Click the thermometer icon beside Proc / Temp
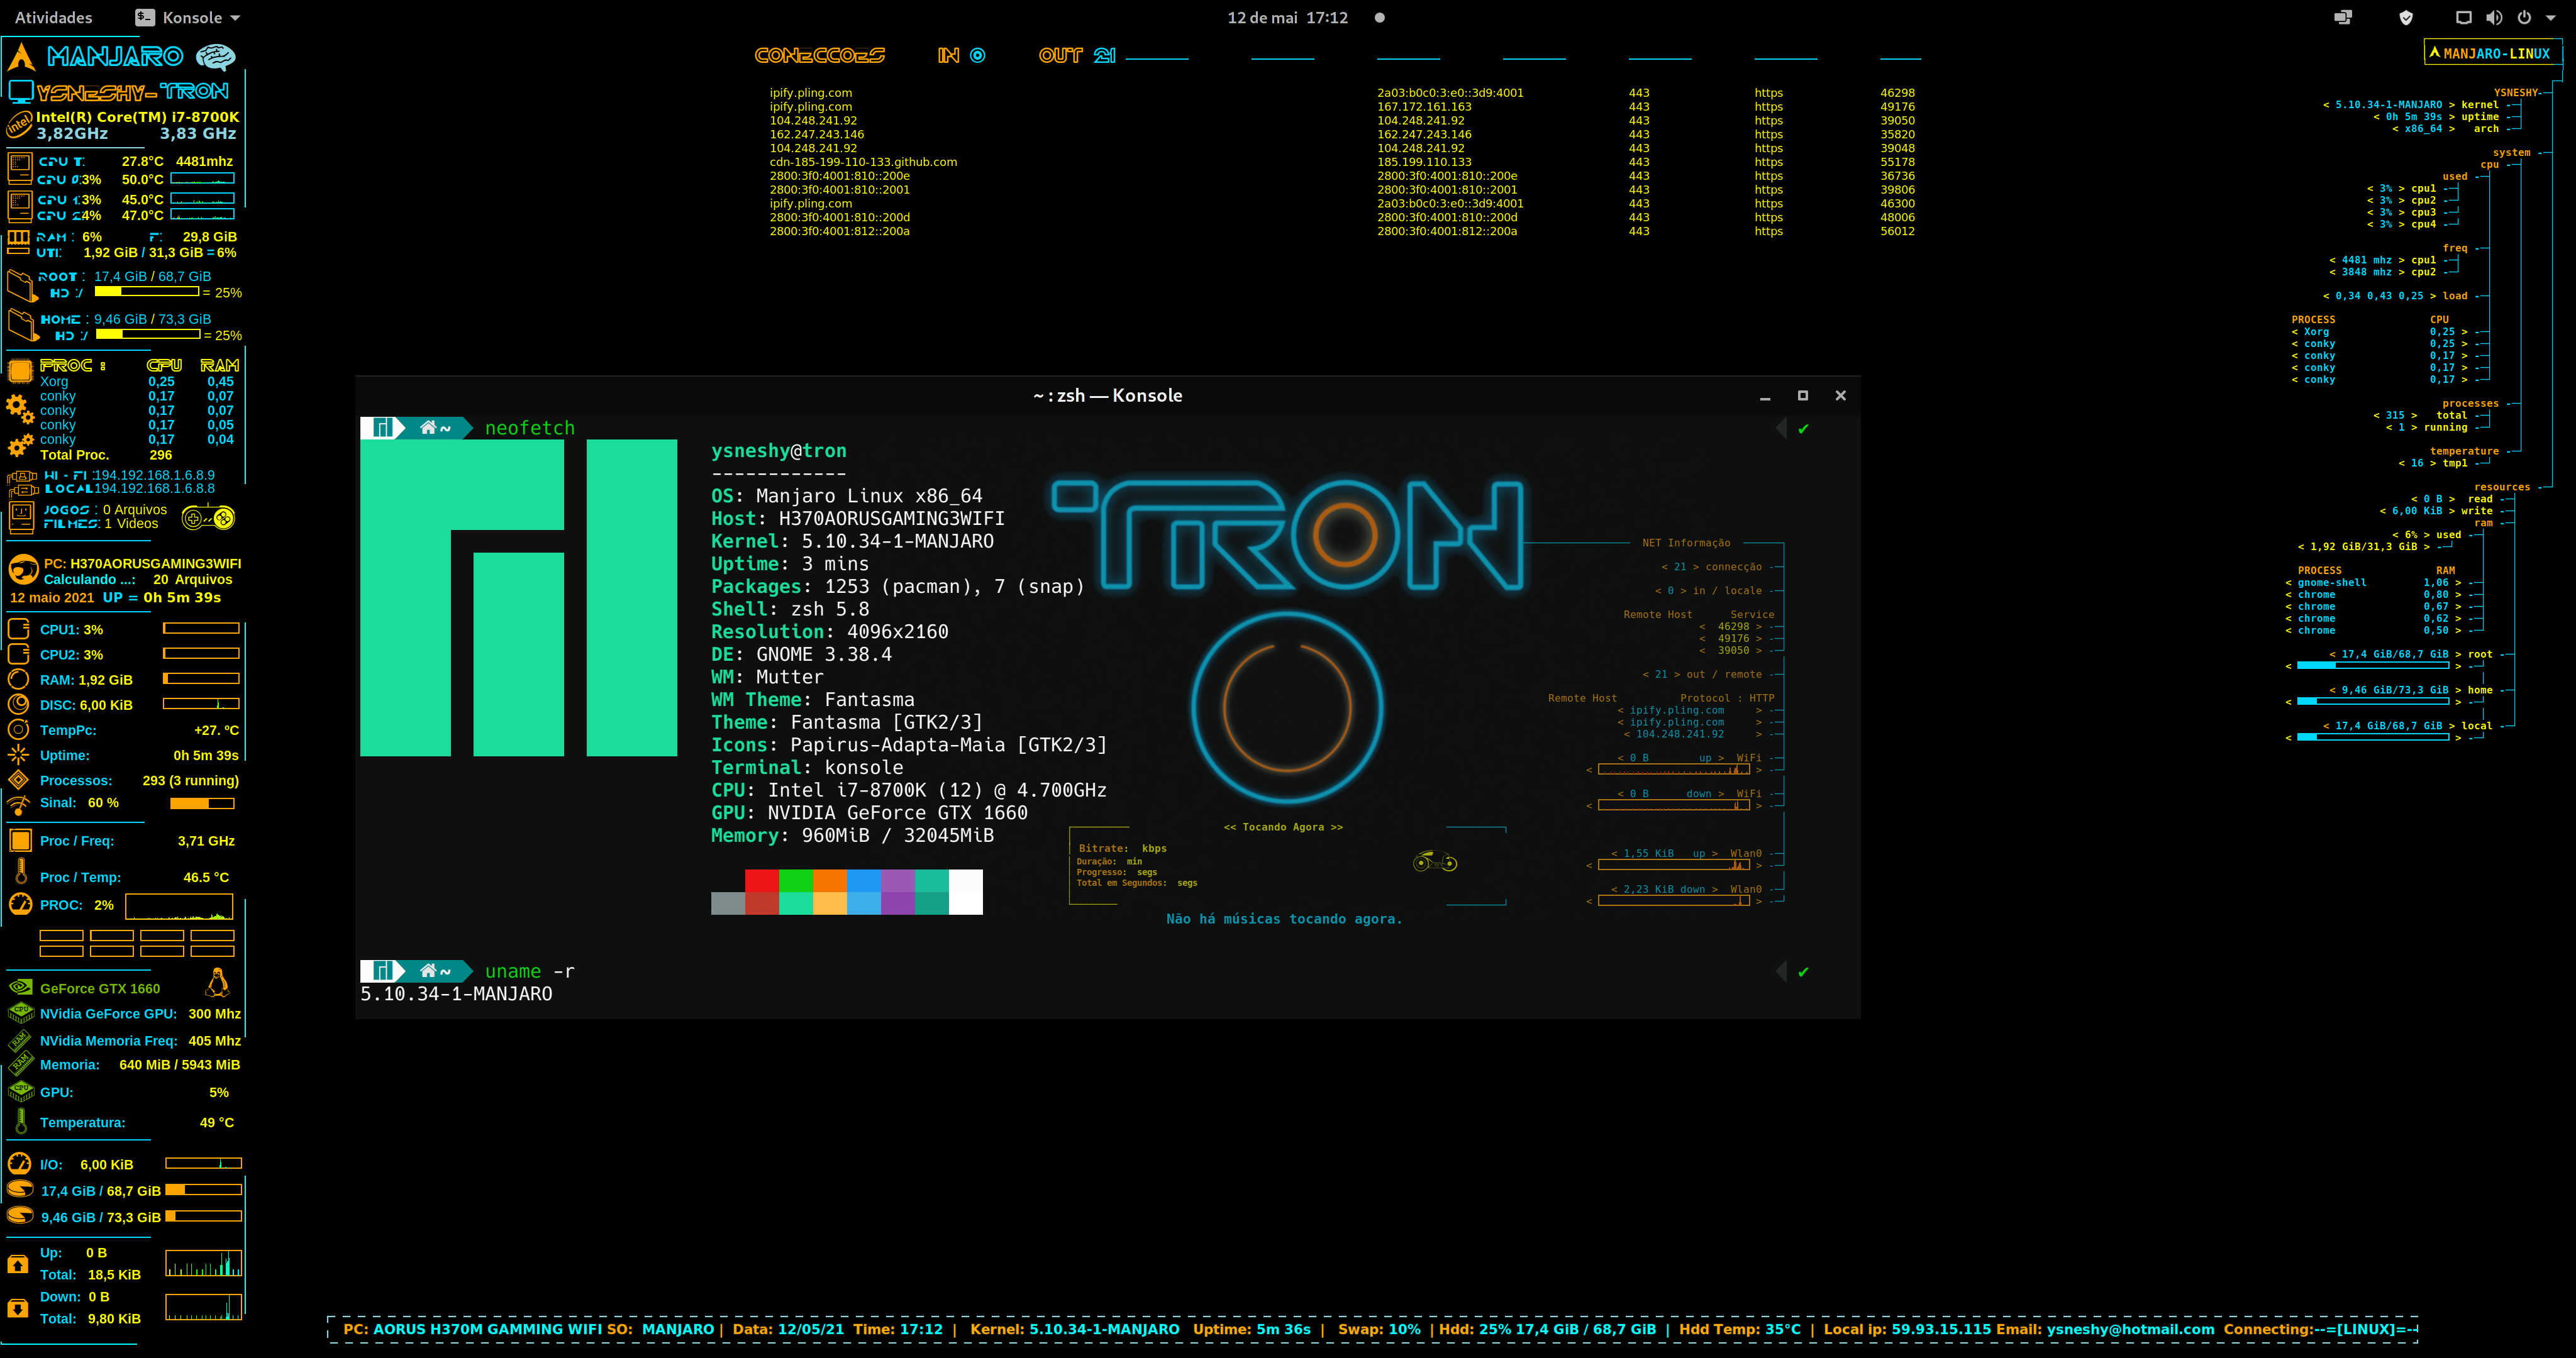 20,872
